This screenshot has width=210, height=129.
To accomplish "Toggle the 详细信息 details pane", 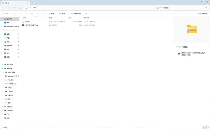I will point(203,13).
